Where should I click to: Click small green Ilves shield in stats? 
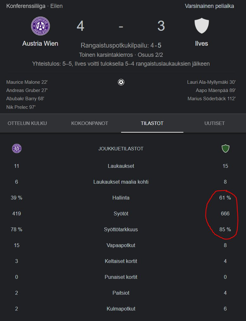point(225,148)
